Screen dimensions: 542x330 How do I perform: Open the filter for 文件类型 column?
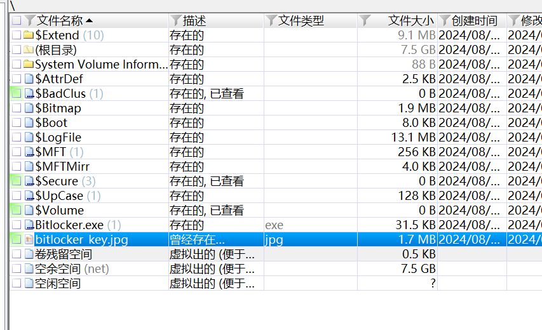(271, 20)
